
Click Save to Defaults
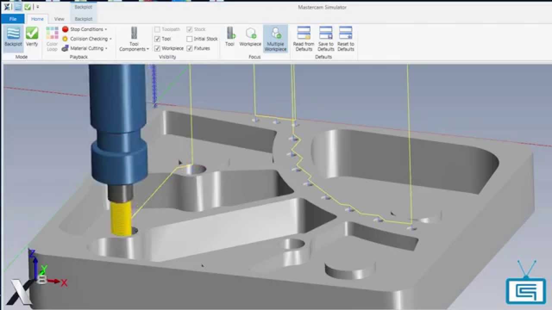326,39
